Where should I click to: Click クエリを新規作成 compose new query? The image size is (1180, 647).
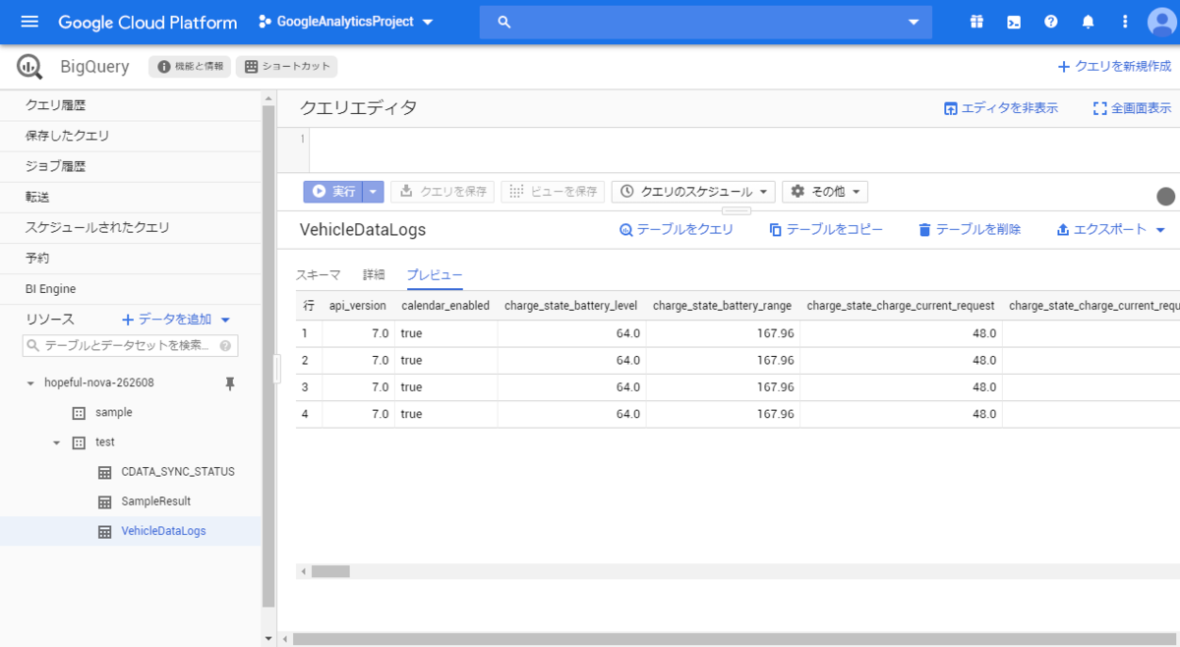click(1114, 67)
